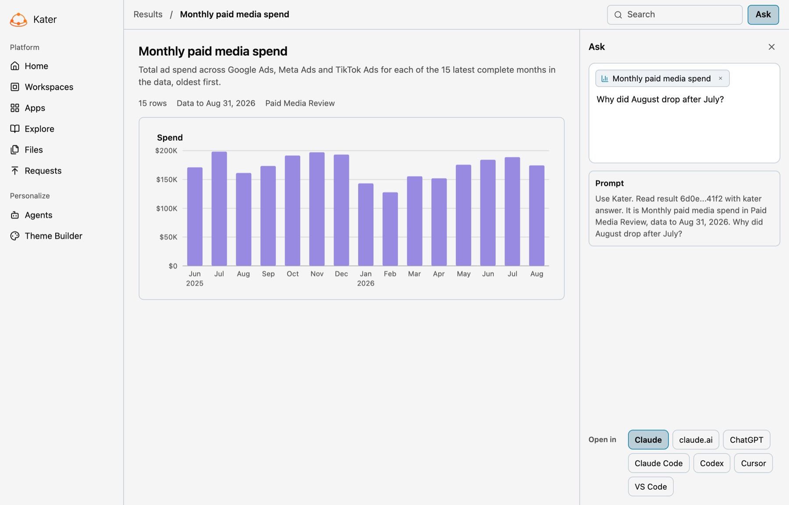The height and width of the screenshot is (505, 789).
Task: Click the Workspaces sidebar icon
Action: [x=15, y=87]
